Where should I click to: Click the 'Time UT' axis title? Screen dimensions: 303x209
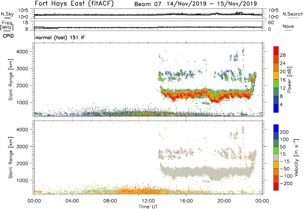click(x=148, y=207)
